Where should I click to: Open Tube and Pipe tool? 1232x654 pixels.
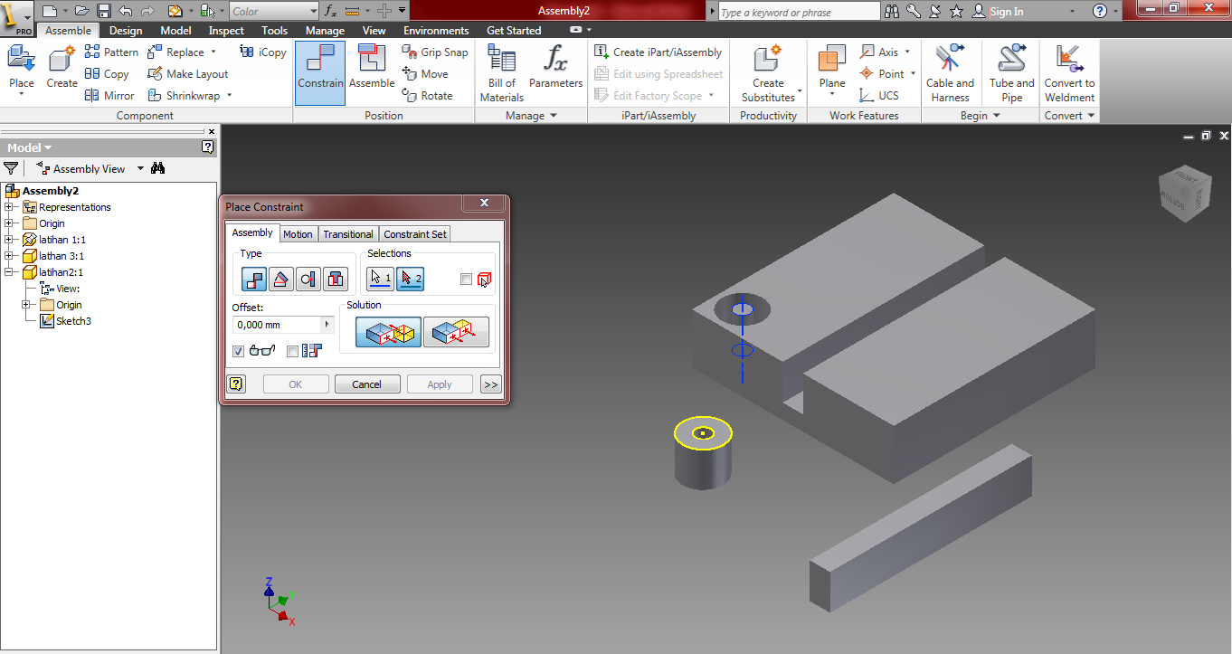[x=1011, y=73]
